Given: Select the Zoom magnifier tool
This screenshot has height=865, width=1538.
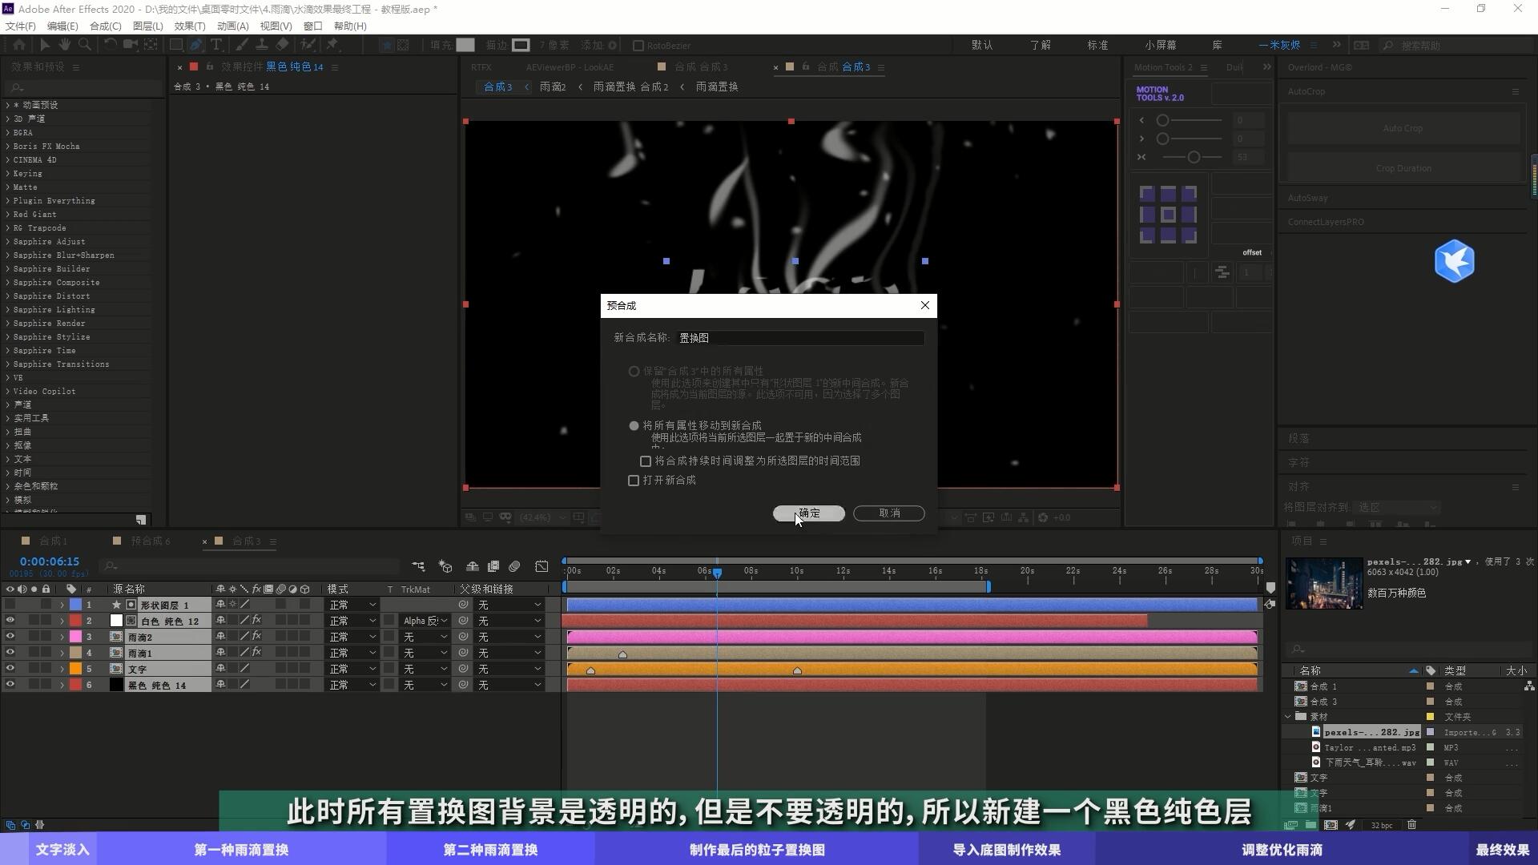Looking at the screenshot, I should click(85, 45).
